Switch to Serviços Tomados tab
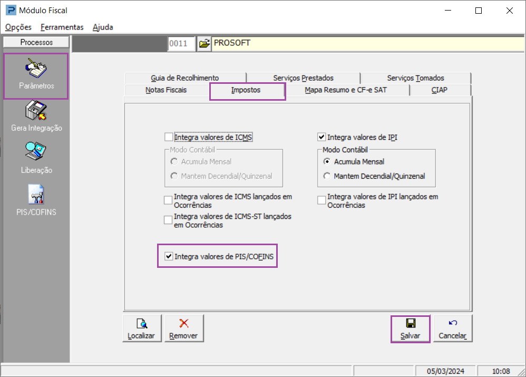 (416, 78)
